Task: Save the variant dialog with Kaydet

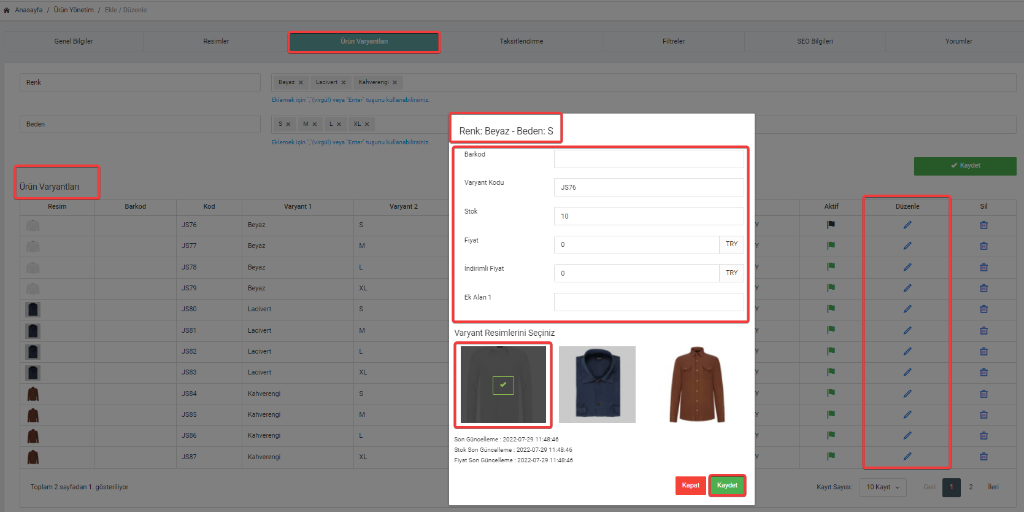Action: click(x=727, y=486)
